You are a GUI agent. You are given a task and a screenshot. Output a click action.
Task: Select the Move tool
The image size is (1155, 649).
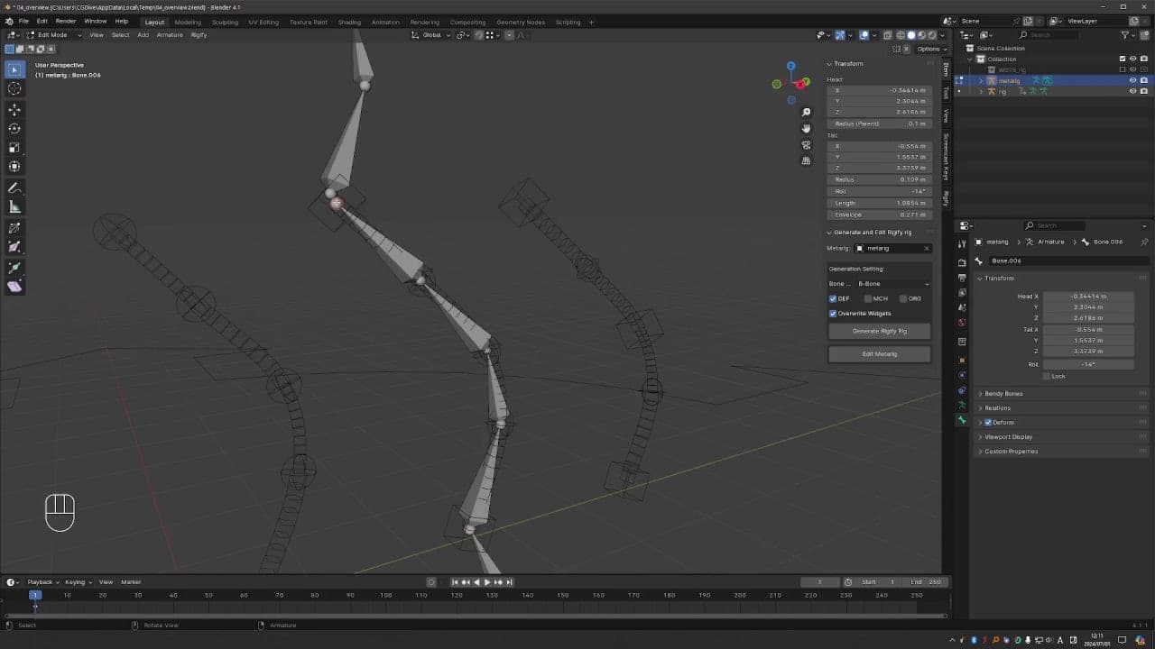click(x=14, y=109)
